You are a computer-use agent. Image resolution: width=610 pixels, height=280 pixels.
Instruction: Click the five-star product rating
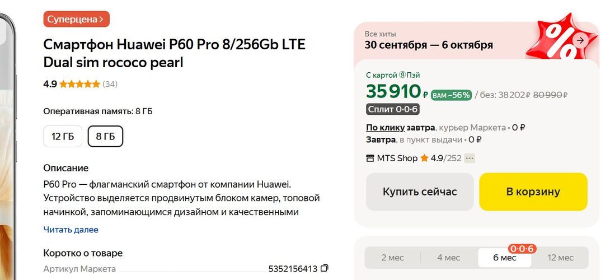coord(79,85)
